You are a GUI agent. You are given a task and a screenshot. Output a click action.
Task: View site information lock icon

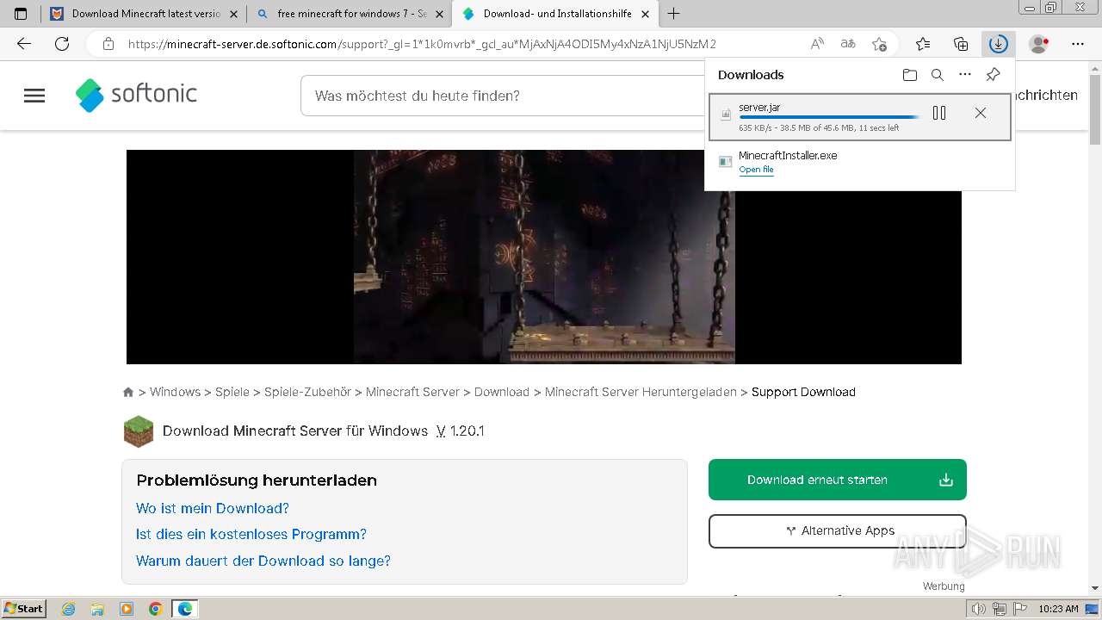108,44
